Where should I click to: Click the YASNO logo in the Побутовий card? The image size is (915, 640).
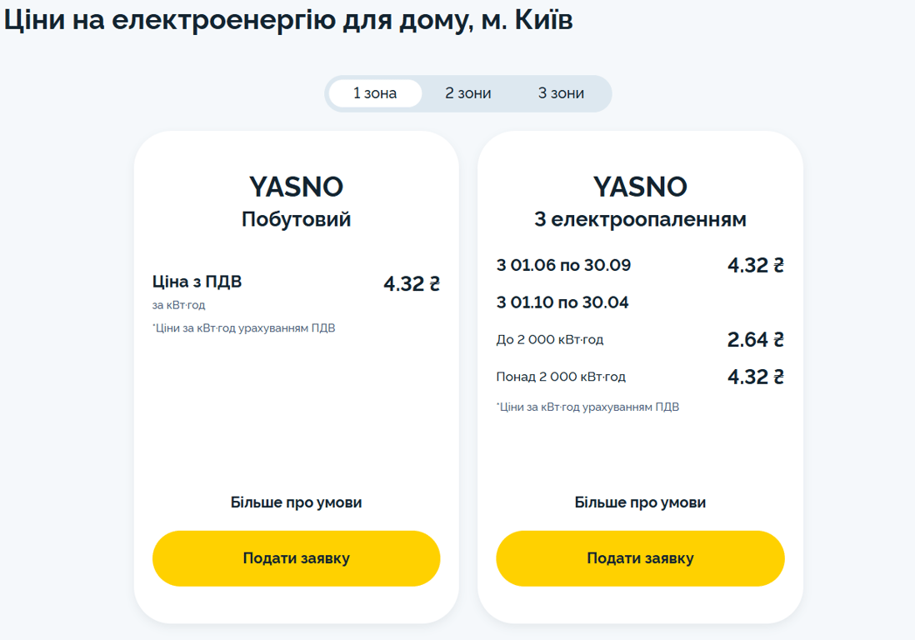click(296, 187)
